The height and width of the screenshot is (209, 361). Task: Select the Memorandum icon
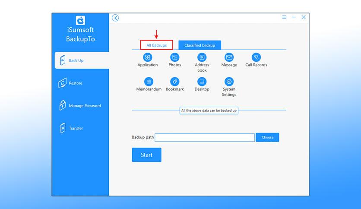coord(149,82)
